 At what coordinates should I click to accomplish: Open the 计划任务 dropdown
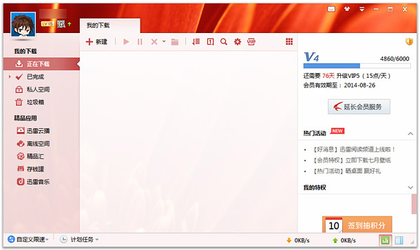coord(79,239)
